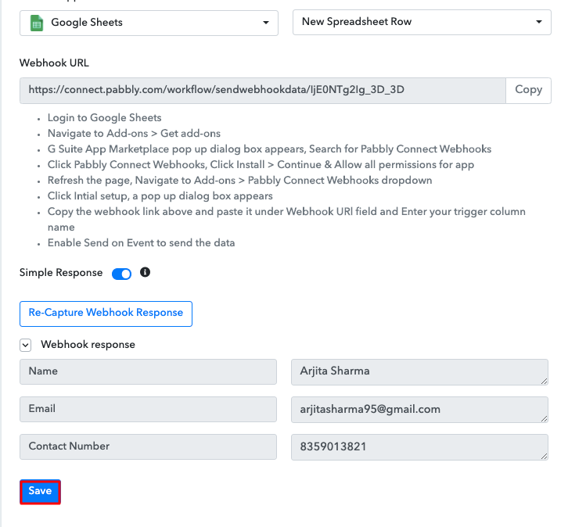Screen dimensions: 568x527
Task: Click 'Enable Send on Event' instruction text
Action: (x=142, y=242)
